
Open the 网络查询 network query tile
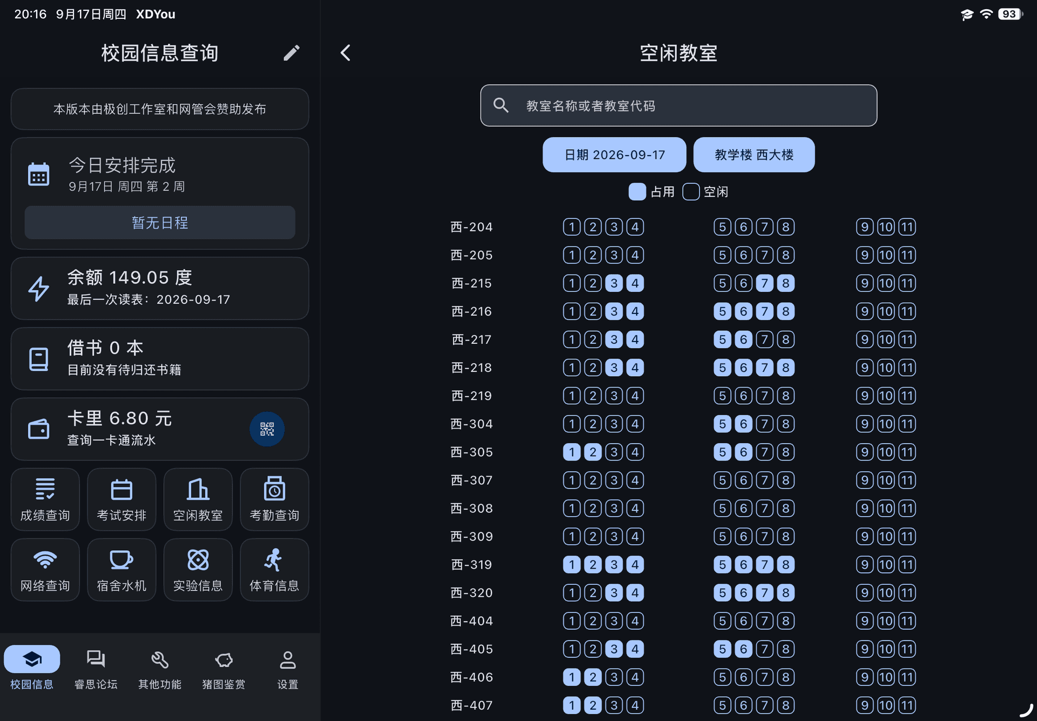point(45,570)
